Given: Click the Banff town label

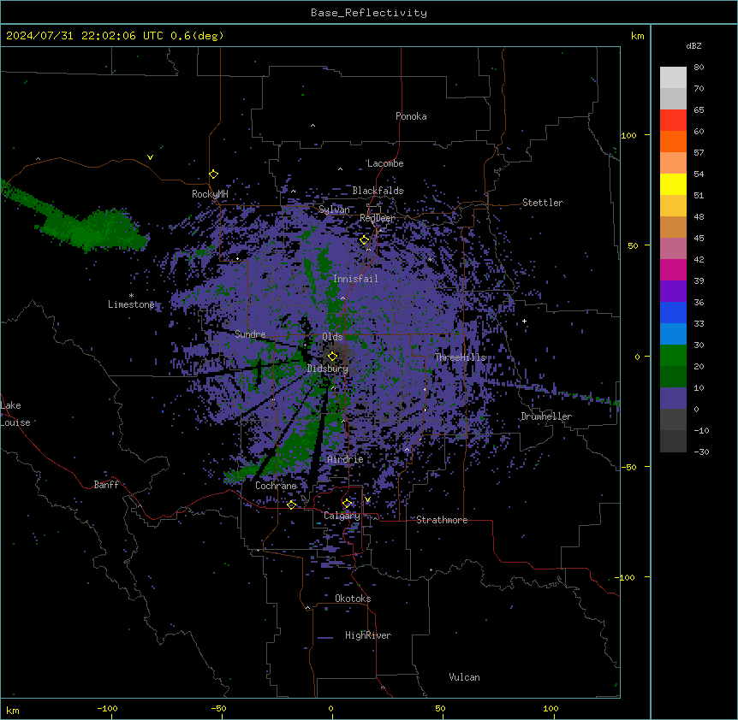Looking at the screenshot, I should click(x=106, y=485).
